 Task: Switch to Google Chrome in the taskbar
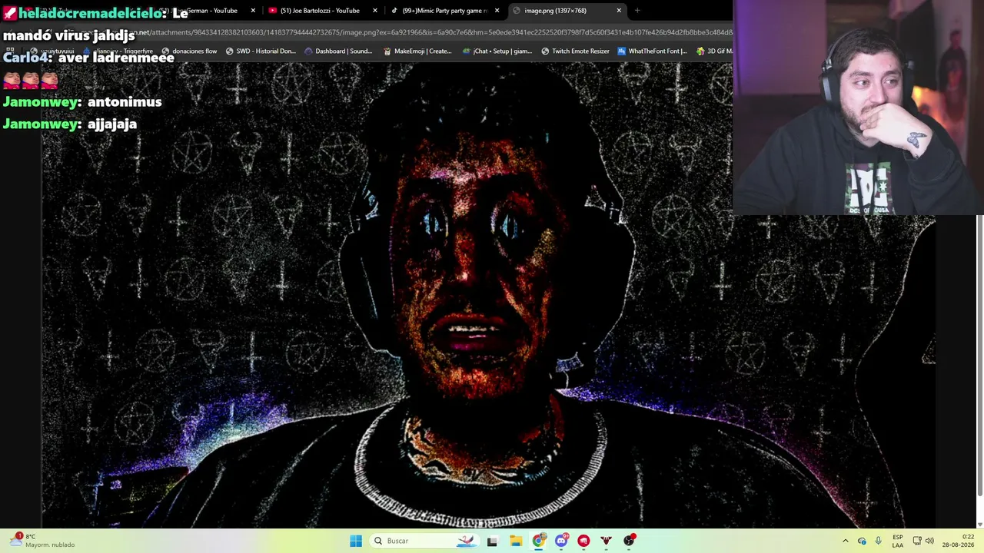point(538,541)
